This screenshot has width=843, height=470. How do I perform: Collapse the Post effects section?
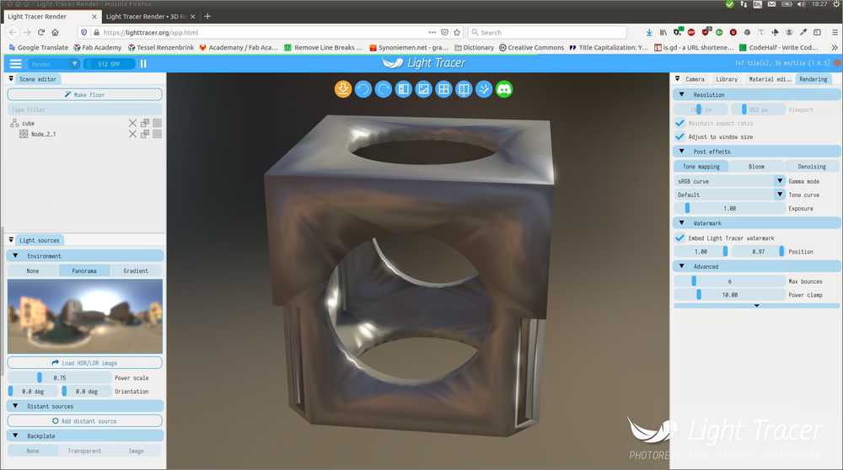point(682,152)
